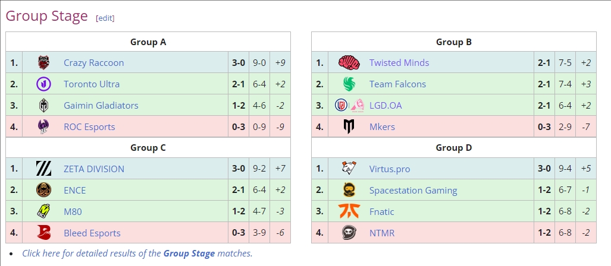Open the Gaimin Gladiators team link
Image resolution: width=611 pixels, height=266 pixels.
pyautogui.click(x=101, y=105)
